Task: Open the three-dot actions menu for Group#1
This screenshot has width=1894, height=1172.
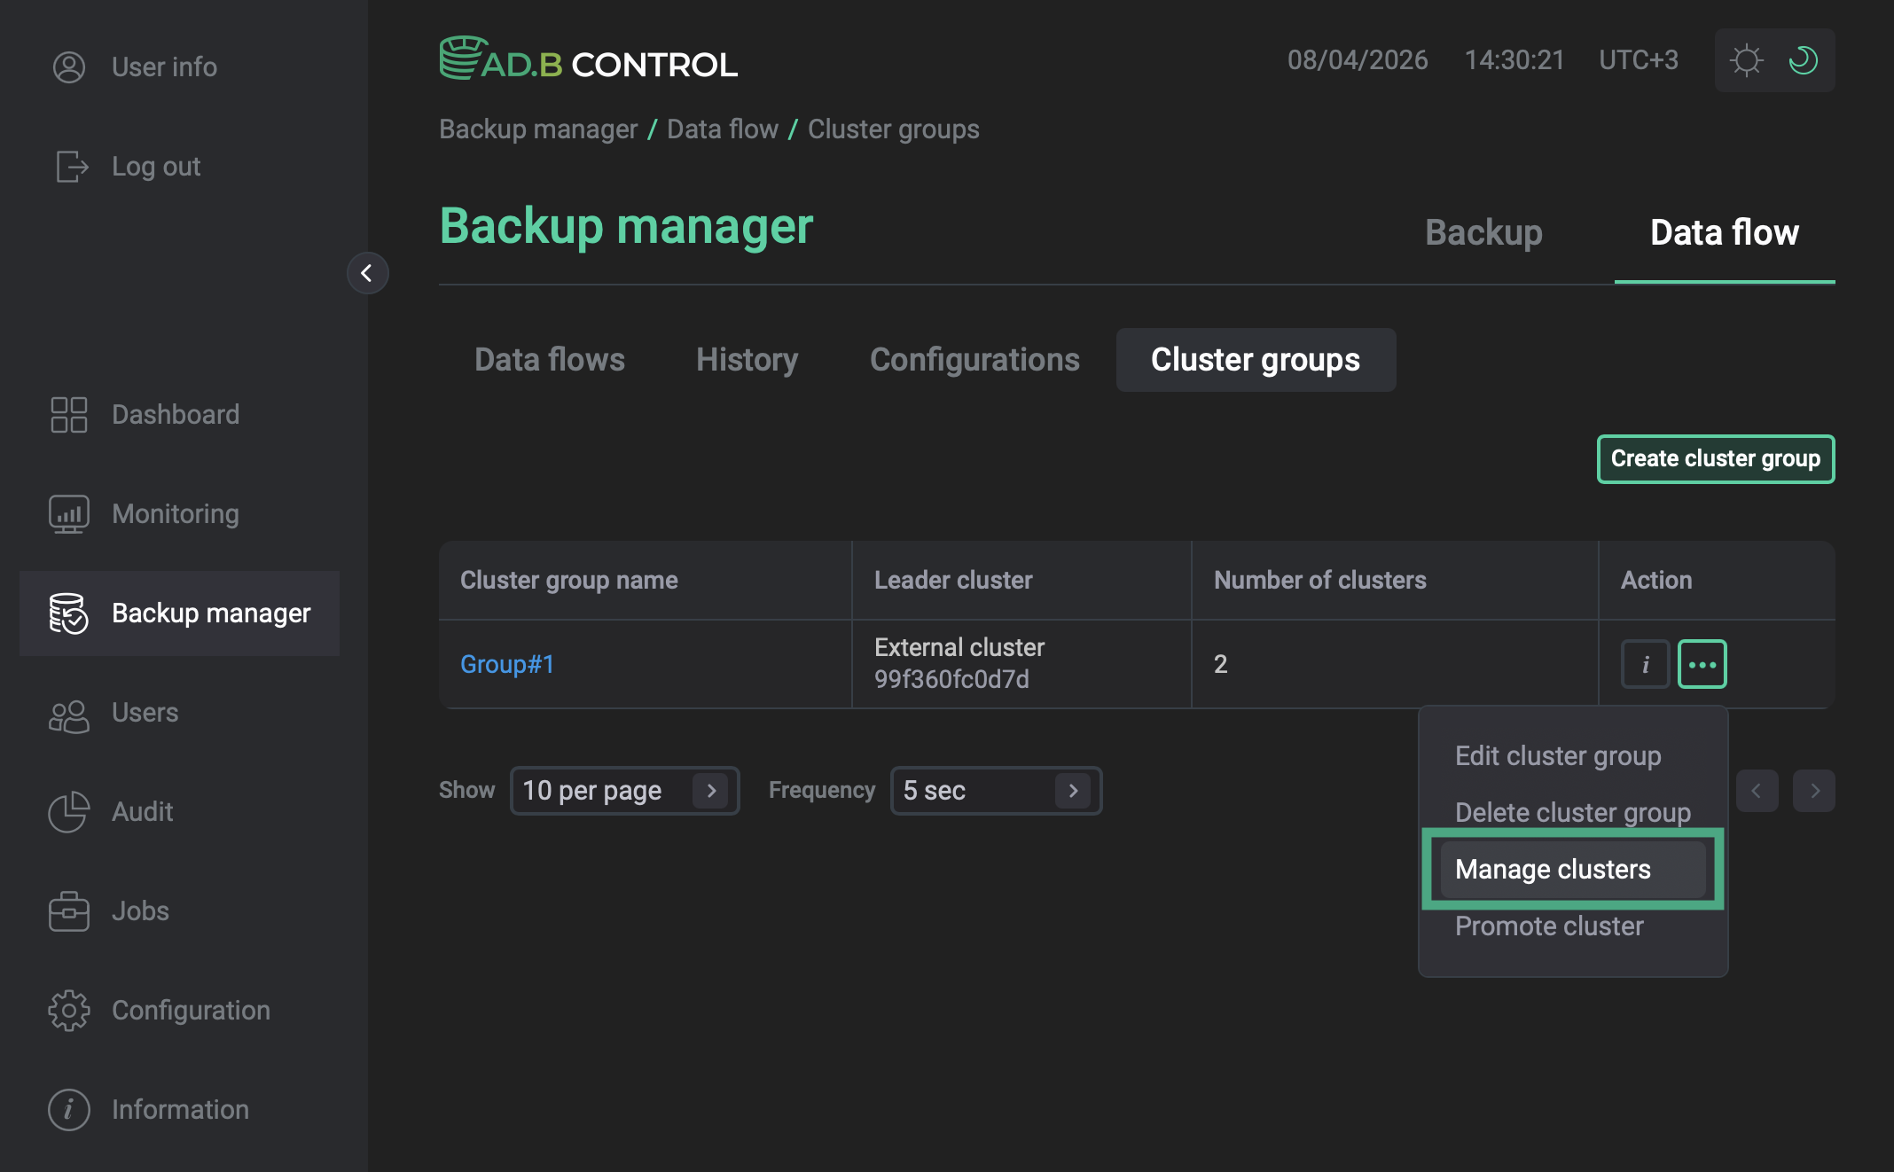Action: pos(1702,664)
